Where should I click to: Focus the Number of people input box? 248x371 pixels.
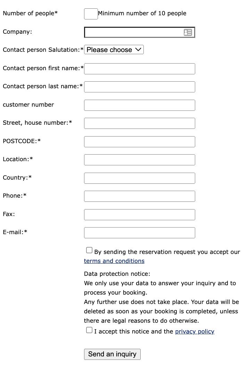coord(91,14)
